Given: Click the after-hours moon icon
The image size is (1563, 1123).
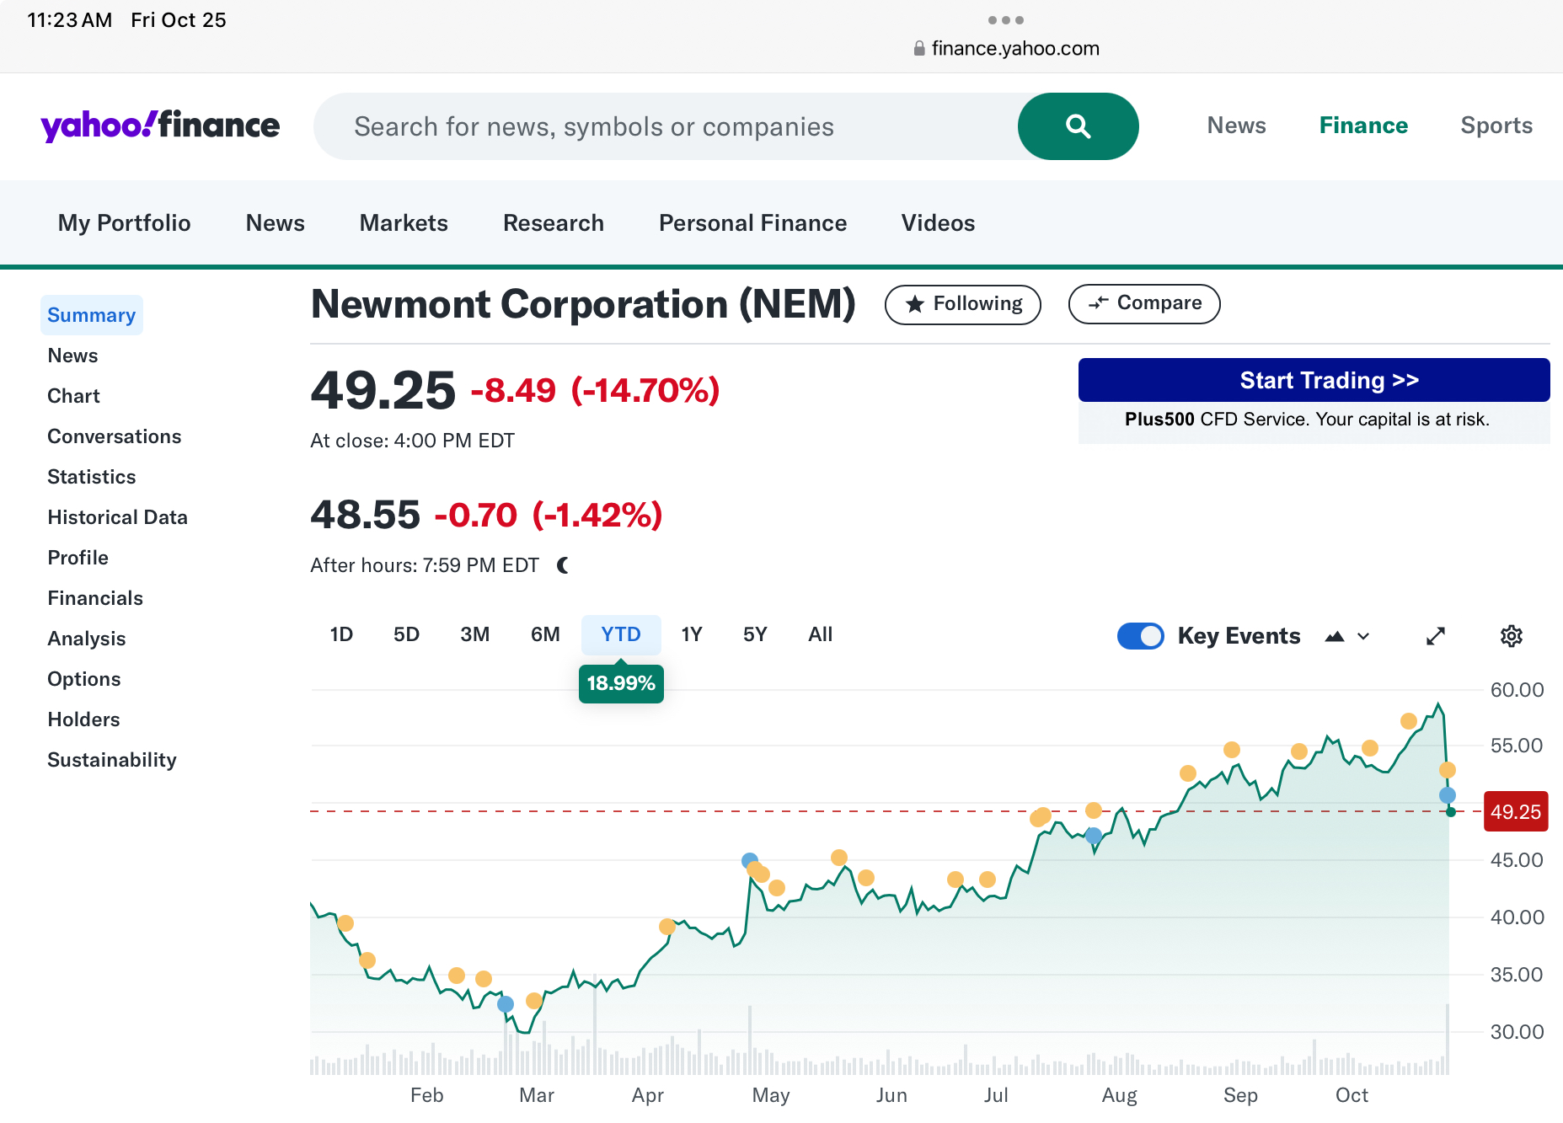Looking at the screenshot, I should (563, 565).
